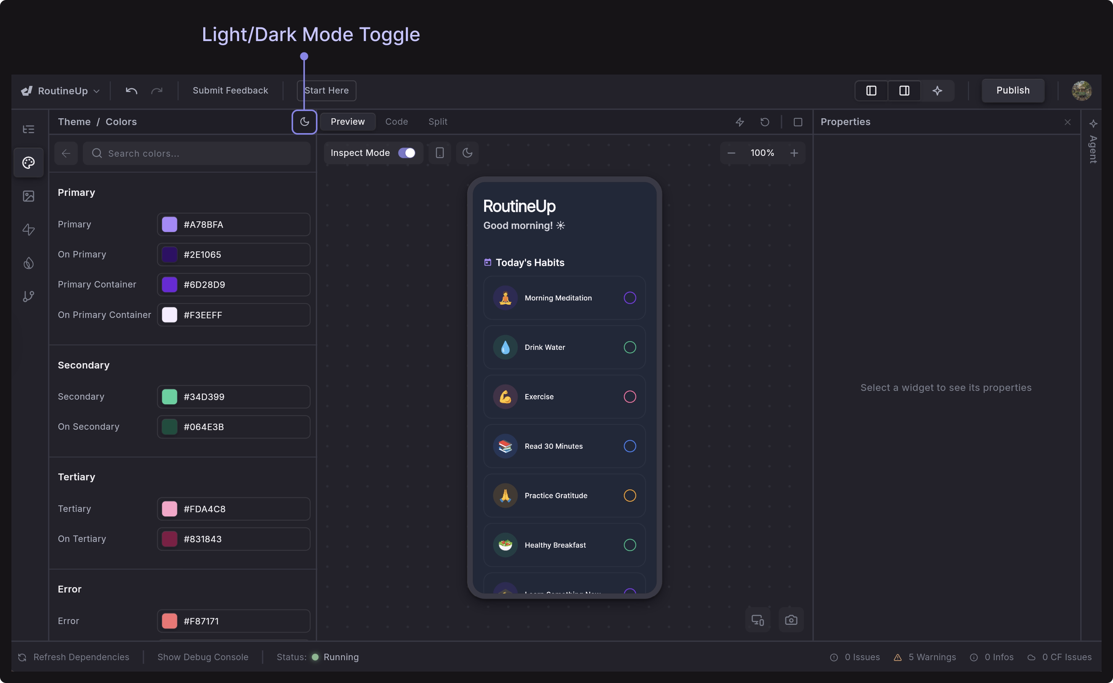Disable the Inspect Mode toggle
This screenshot has width=1113, height=683.
coord(407,152)
